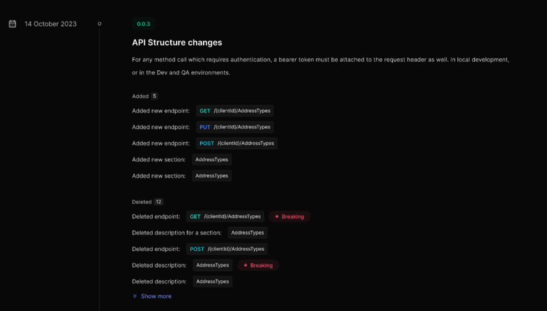This screenshot has height=311, width=547.
Task: Click the Deleted count badge showing 12
Action: coord(159,202)
